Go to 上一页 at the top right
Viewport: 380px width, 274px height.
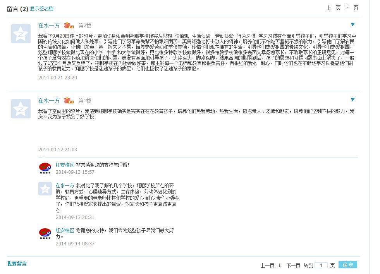(x=334, y=8)
